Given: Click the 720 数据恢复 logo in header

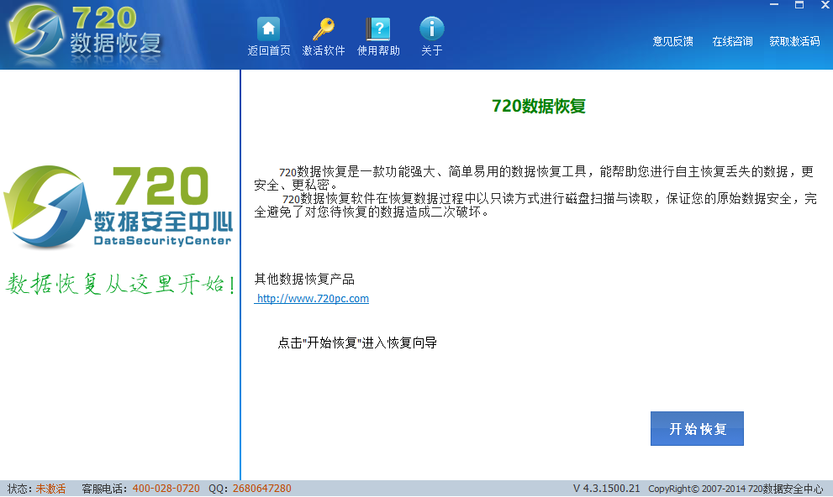Looking at the screenshot, I should coord(85,33).
